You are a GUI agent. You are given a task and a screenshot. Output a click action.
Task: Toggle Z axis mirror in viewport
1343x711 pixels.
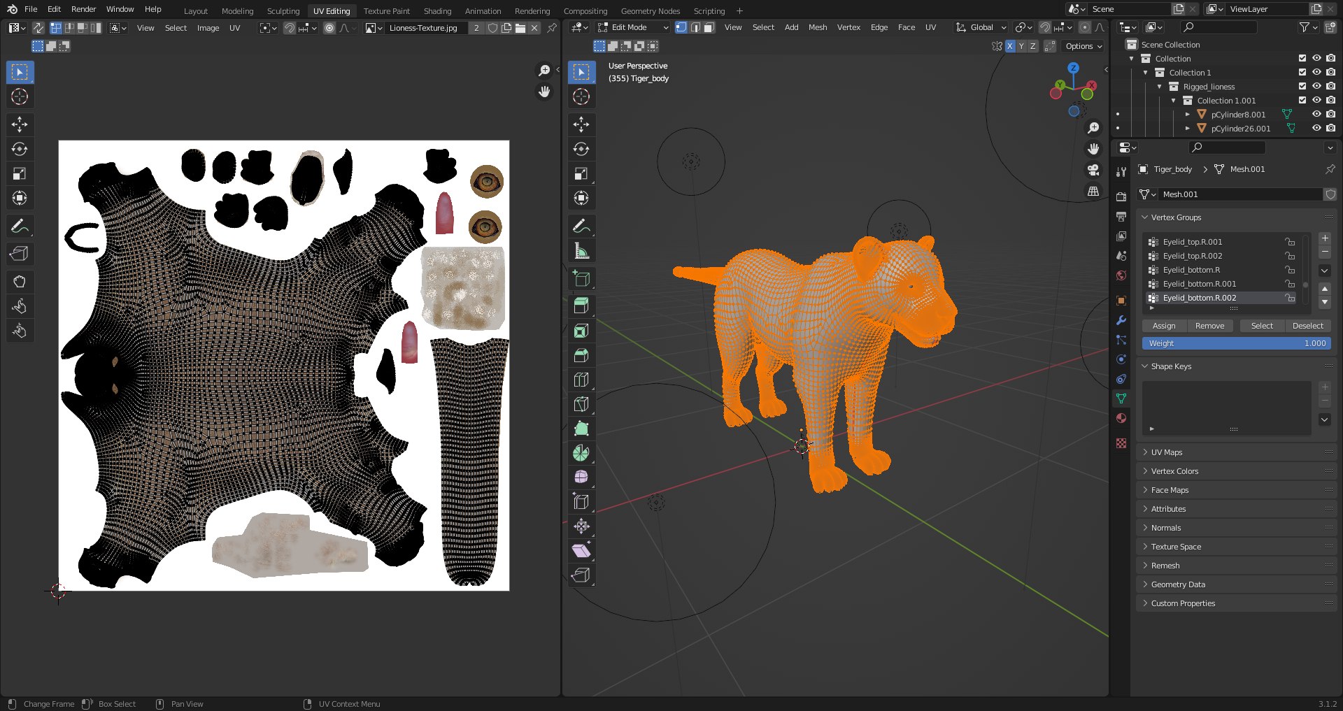click(x=1032, y=46)
